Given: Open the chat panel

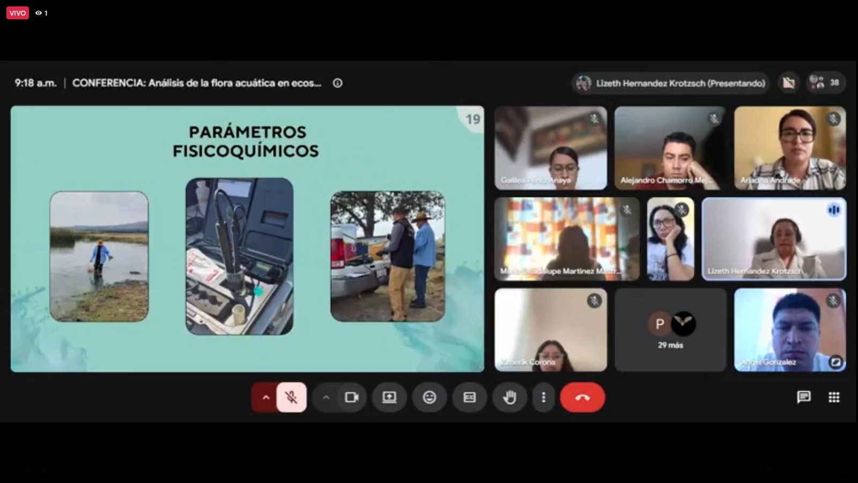Looking at the screenshot, I should [803, 397].
